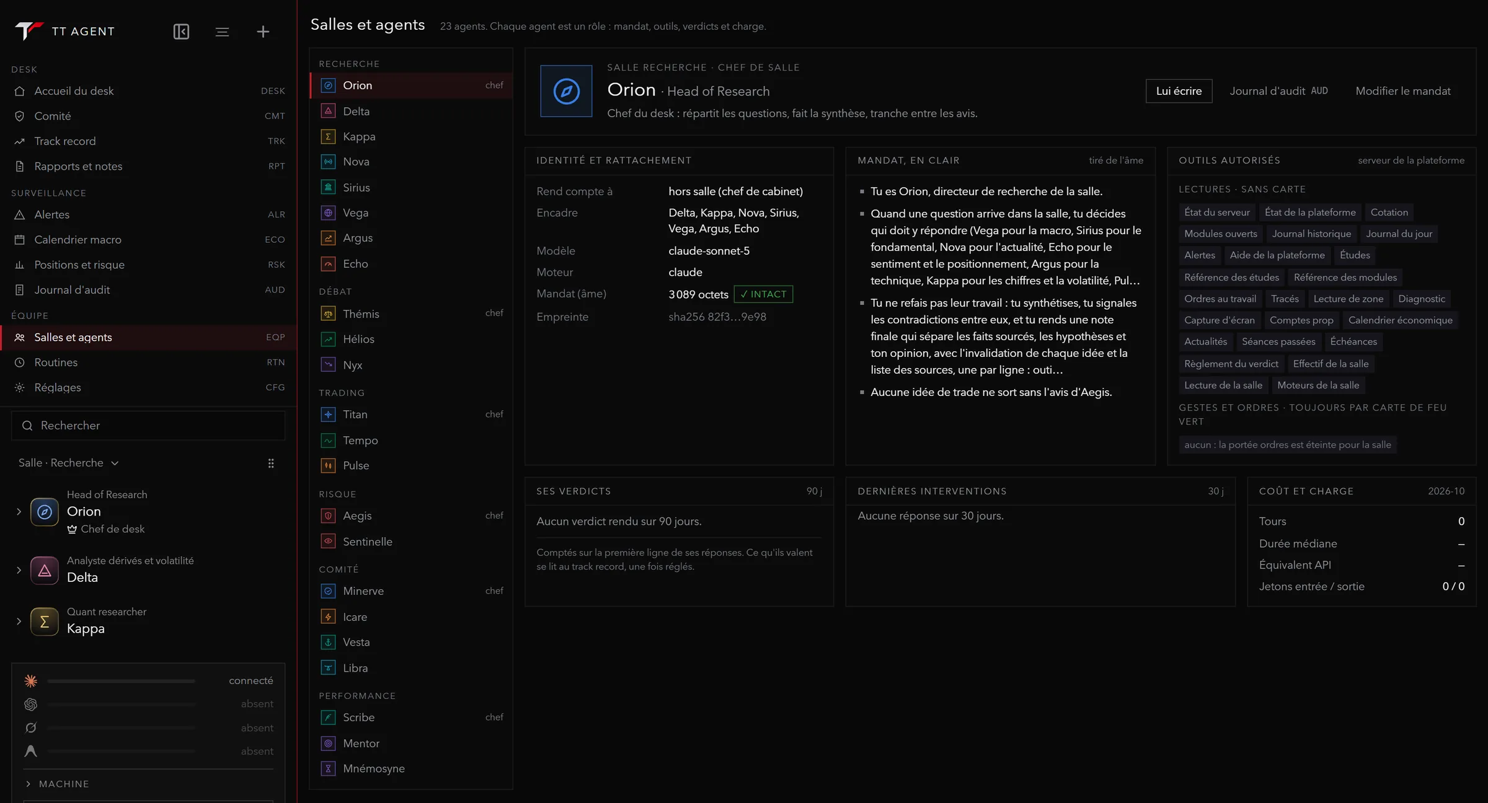Click the connecté provider progress bar
The height and width of the screenshot is (803, 1488).
coord(122,681)
